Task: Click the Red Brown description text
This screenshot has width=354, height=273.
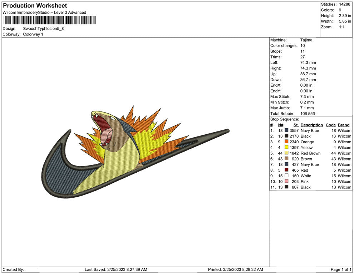Action: 311,153
